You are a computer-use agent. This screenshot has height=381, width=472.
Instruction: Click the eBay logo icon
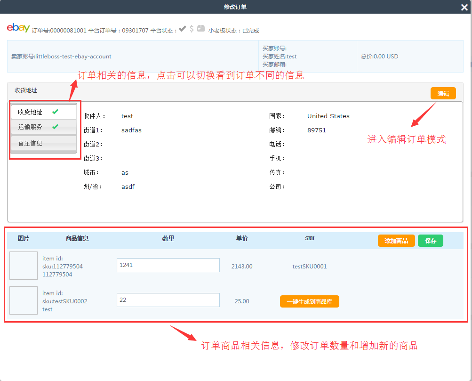(x=18, y=28)
